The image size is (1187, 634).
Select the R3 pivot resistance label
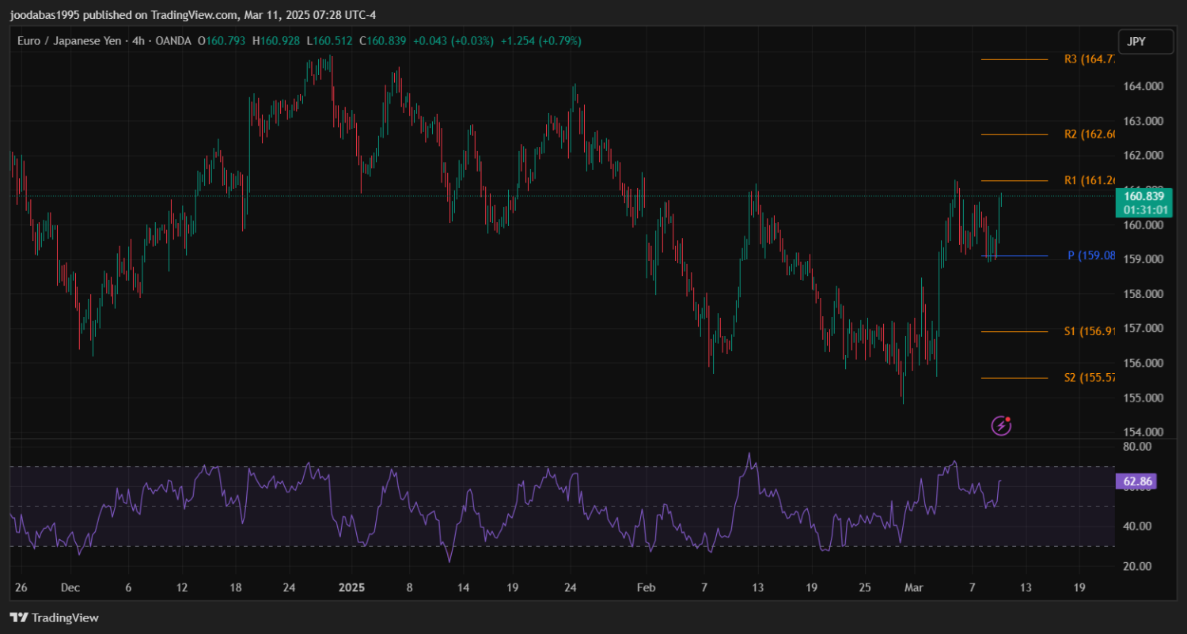(x=1089, y=59)
